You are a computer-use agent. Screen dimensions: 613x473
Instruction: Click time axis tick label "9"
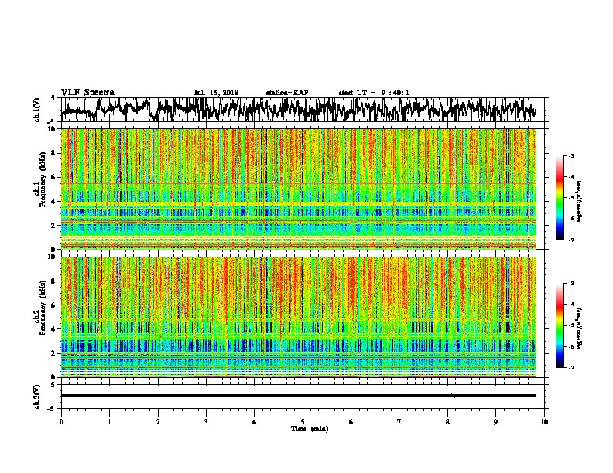tap(495, 422)
